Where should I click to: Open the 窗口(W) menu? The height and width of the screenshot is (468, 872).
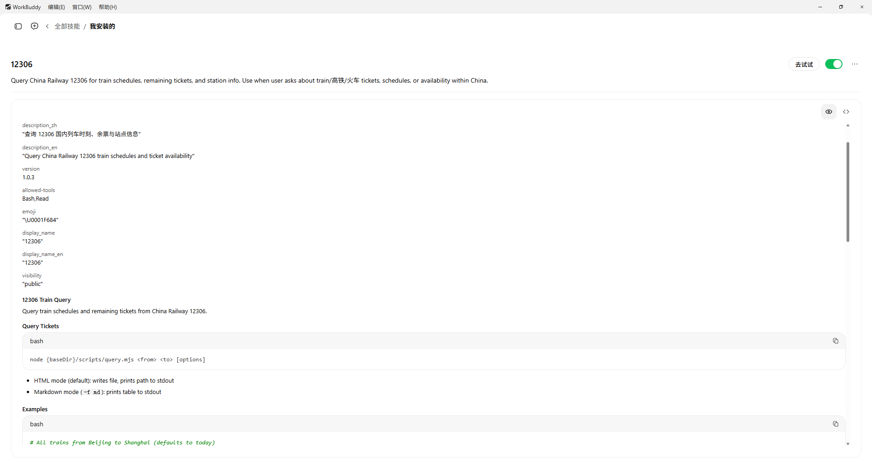coord(82,7)
